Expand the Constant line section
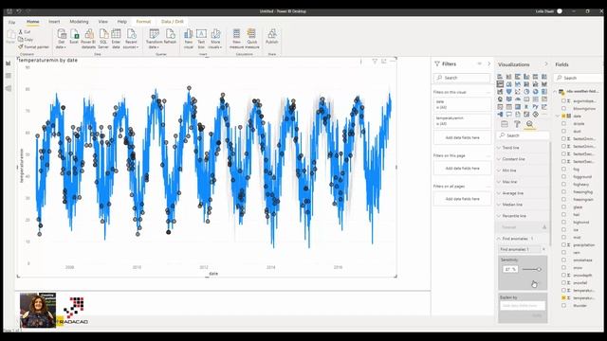This screenshot has height=341, width=607. pos(523,159)
